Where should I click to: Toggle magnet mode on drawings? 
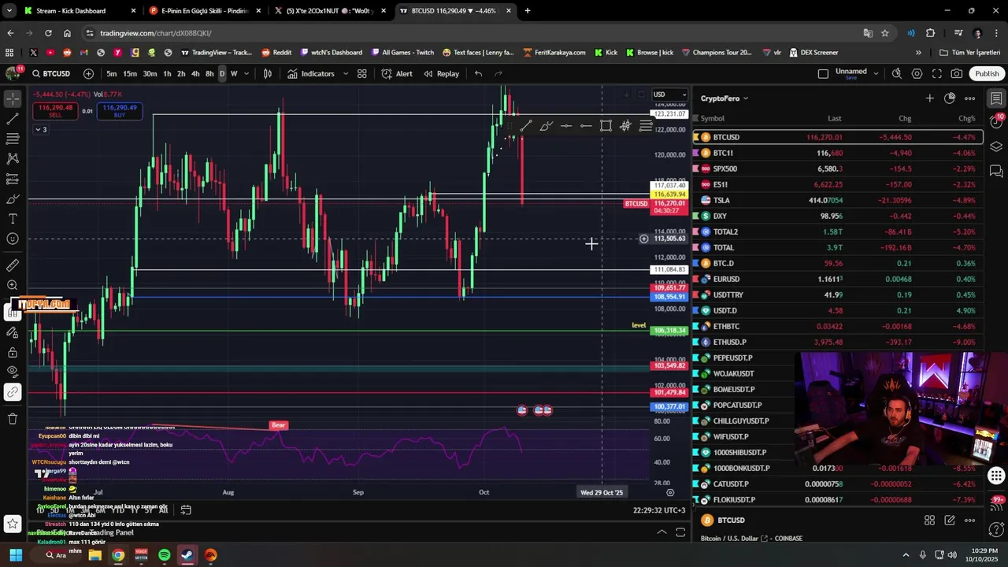tap(13, 313)
